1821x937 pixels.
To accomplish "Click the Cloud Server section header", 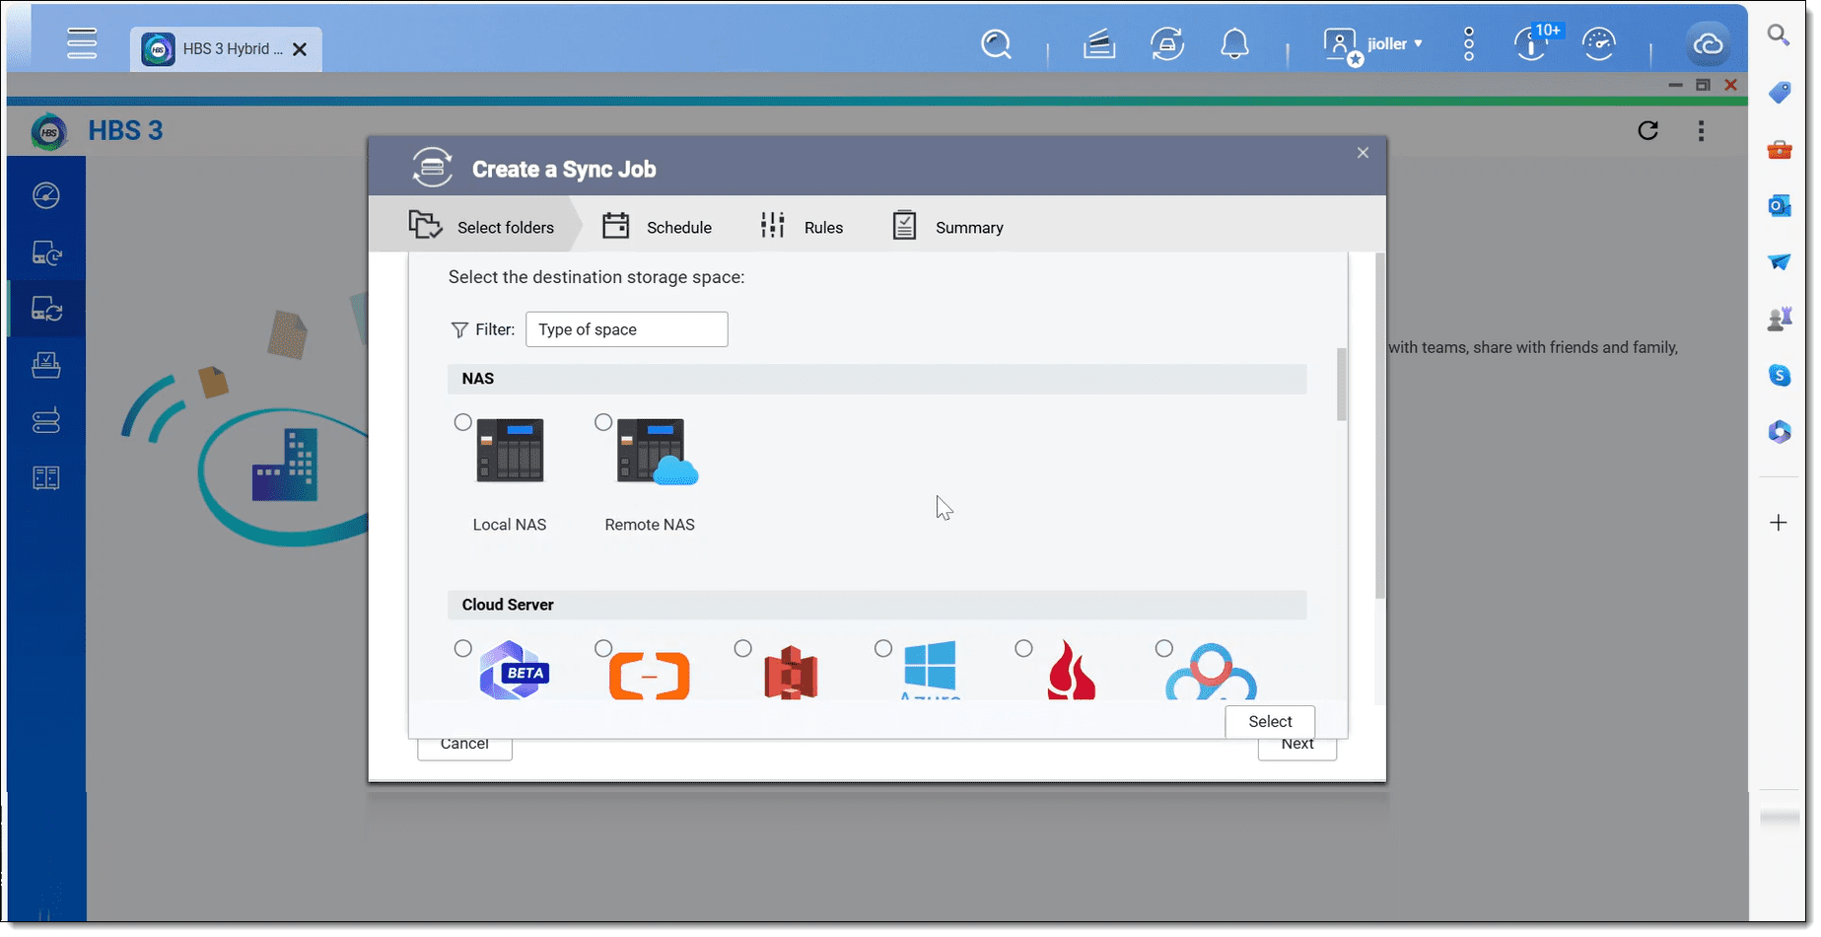I will click(877, 605).
